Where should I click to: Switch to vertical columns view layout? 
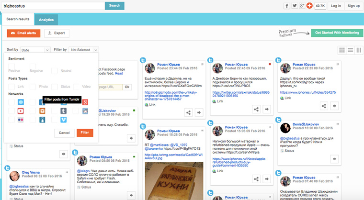tap(358, 50)
